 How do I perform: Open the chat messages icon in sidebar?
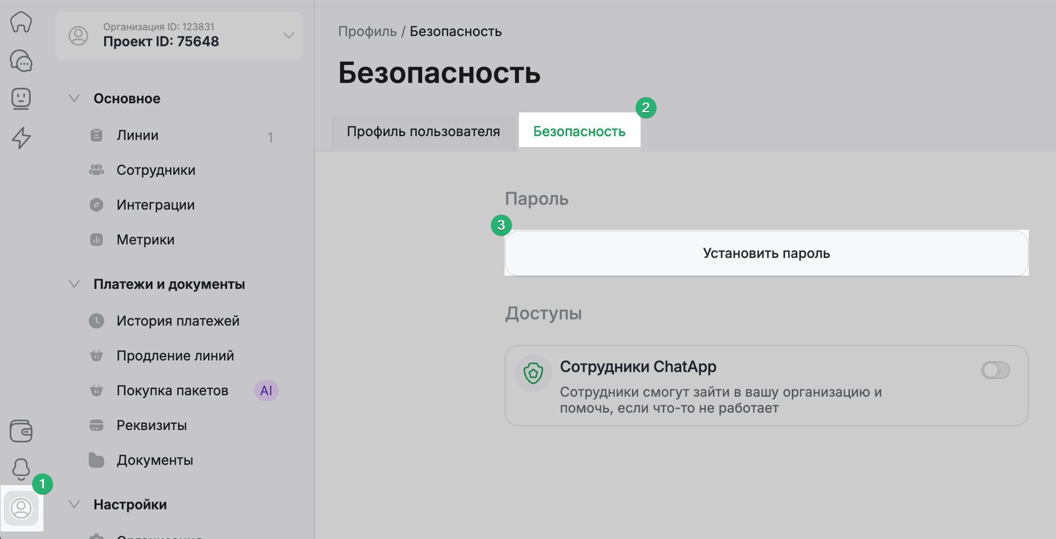pyautogui.click(x=21, y=61)
